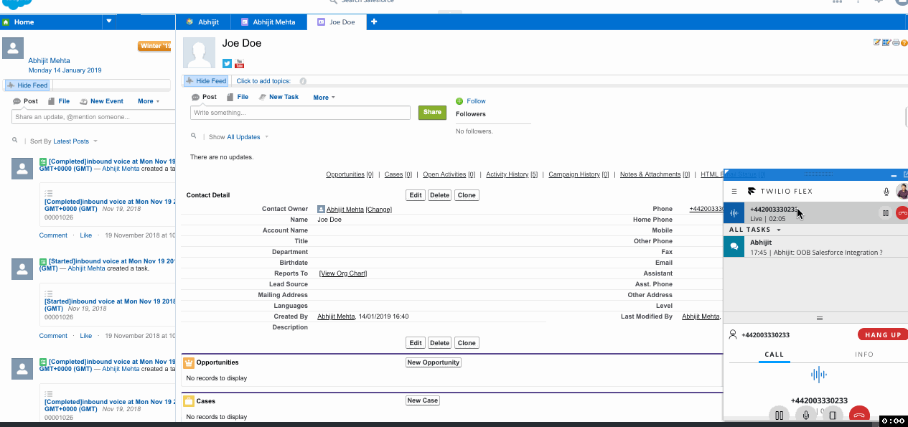908x427 pixels.
Task: Hang up using bottom red phone button
Action: click(x=859, y=415)
